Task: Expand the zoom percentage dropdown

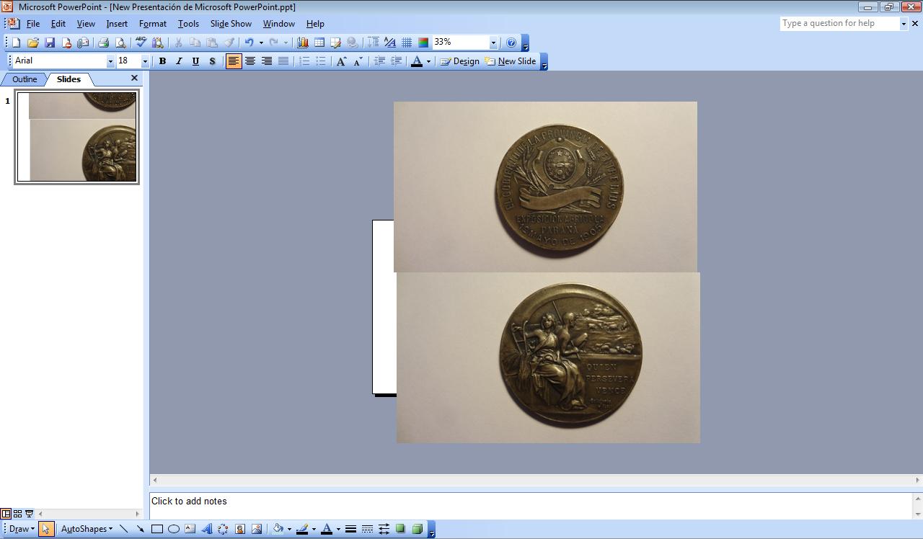Action: pos(493,43)
